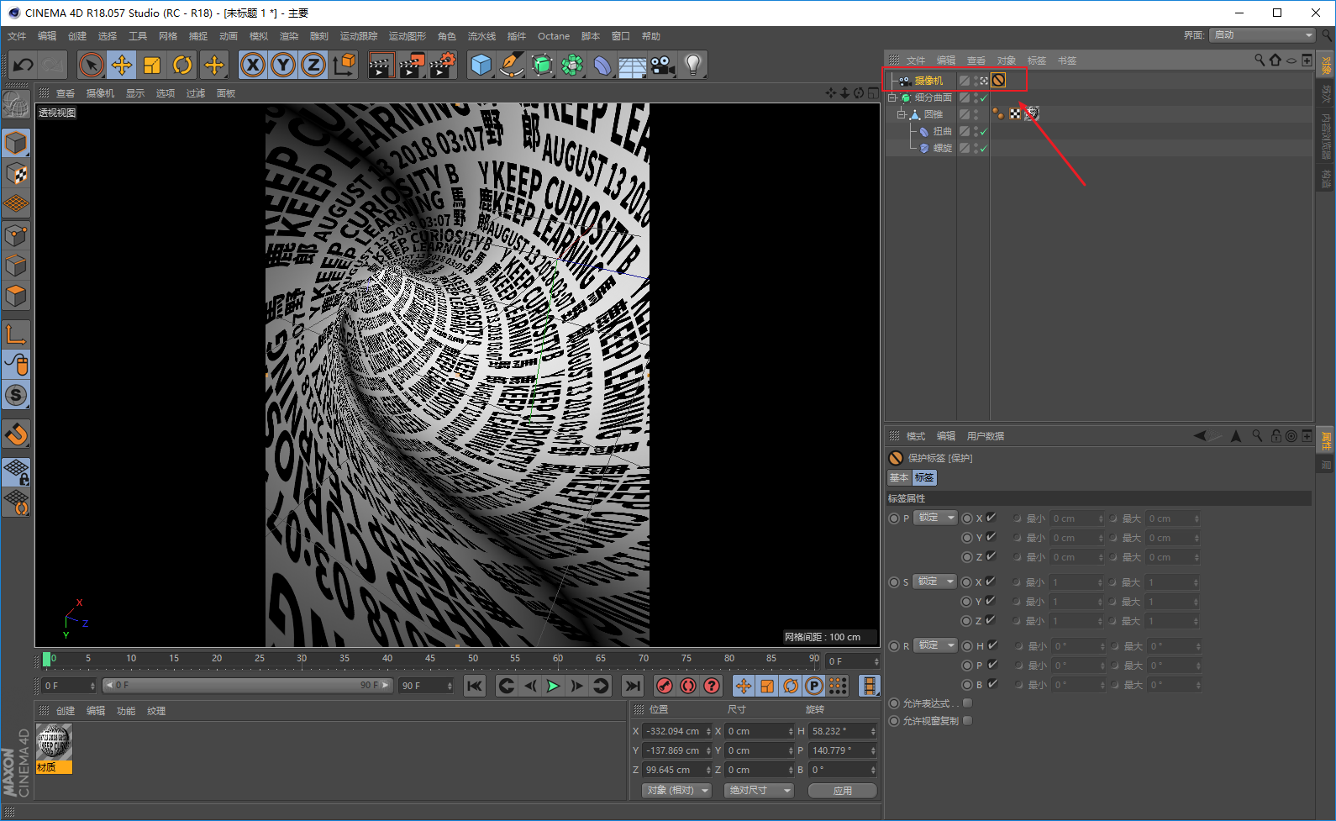1336x821 pixels.
Task: Select the Polygons mode icon
Action: [x=16, y=296]
